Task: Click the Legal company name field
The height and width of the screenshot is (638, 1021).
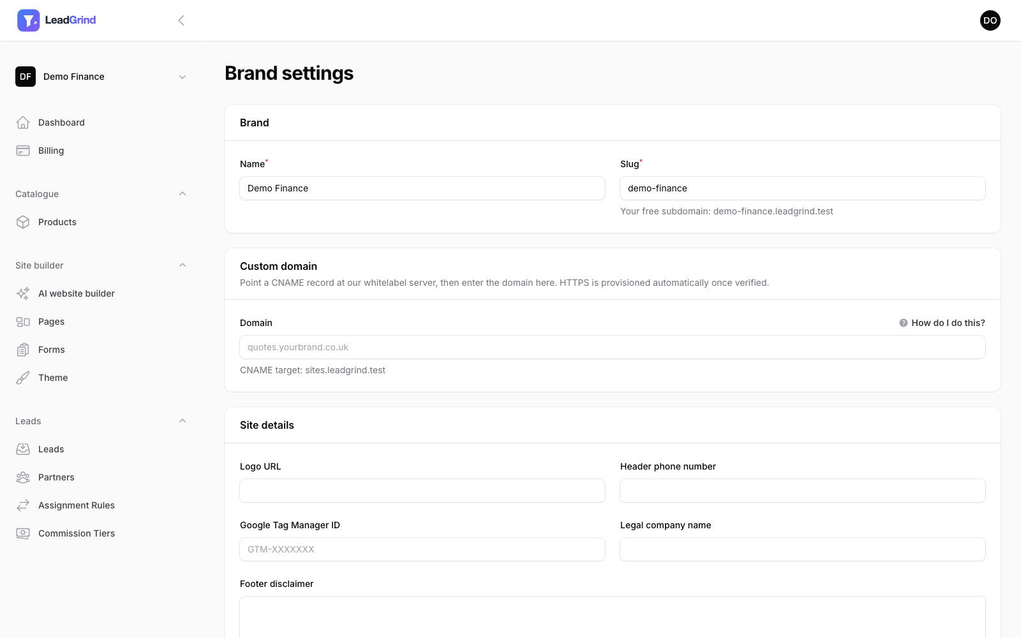Action: (803, 549)
